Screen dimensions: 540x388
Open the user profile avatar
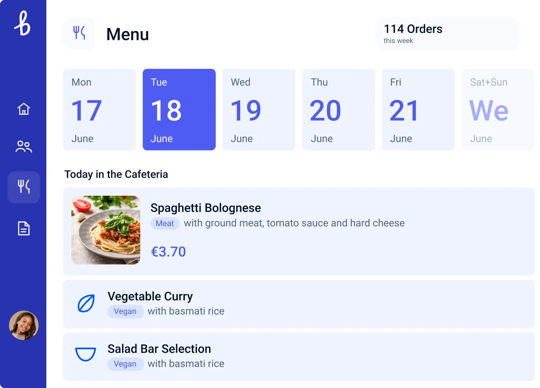(24, 325)
